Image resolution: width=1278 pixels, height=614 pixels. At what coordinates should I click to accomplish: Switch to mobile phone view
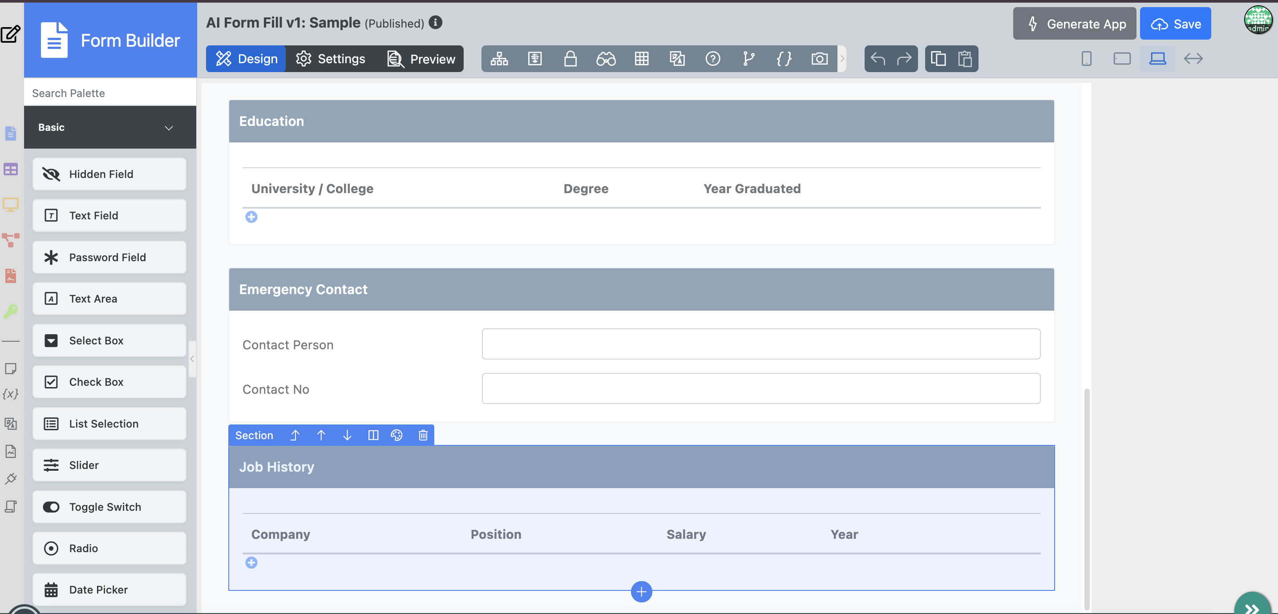tap(1086, 59)
